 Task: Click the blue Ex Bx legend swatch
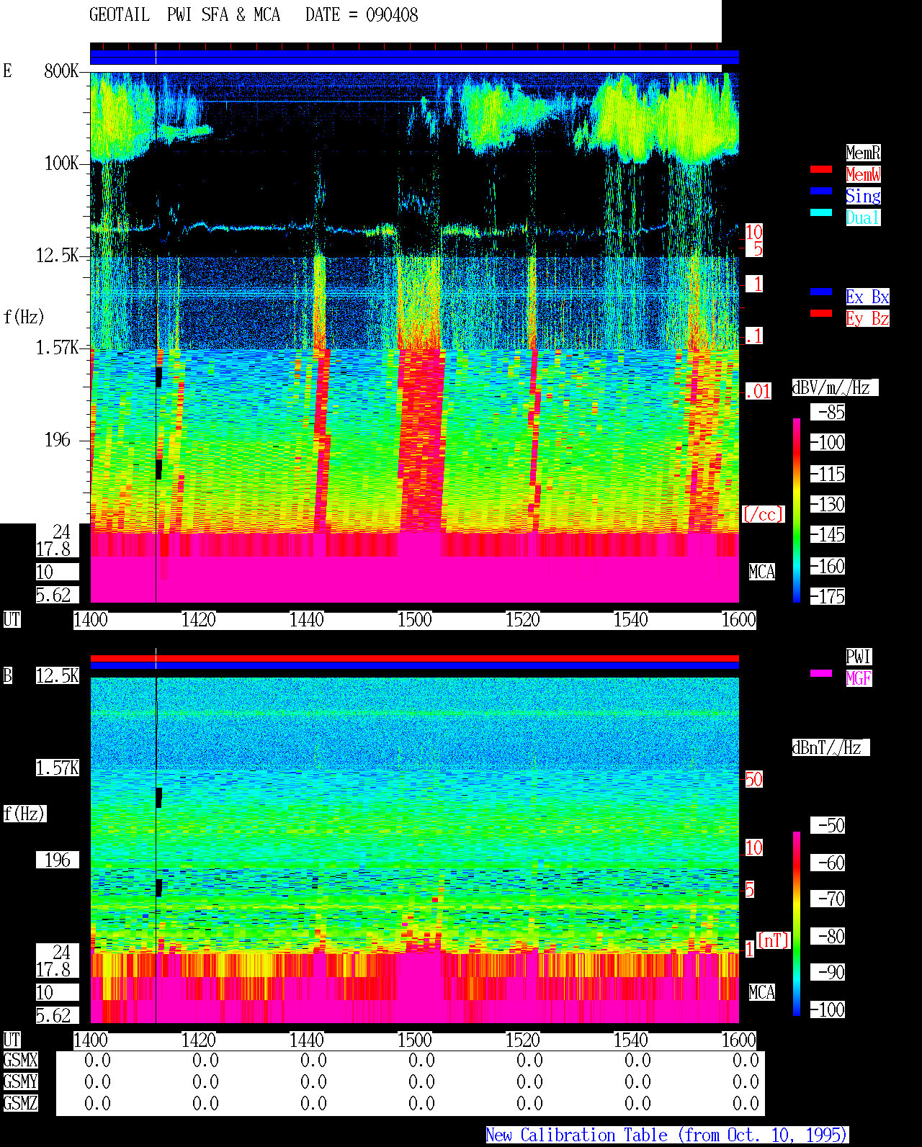coord(821,292)
